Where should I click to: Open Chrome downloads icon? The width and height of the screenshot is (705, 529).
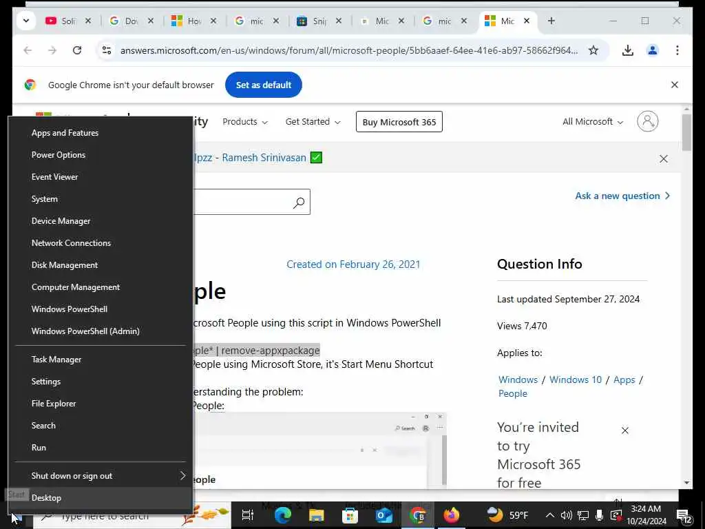pos(628,50)
